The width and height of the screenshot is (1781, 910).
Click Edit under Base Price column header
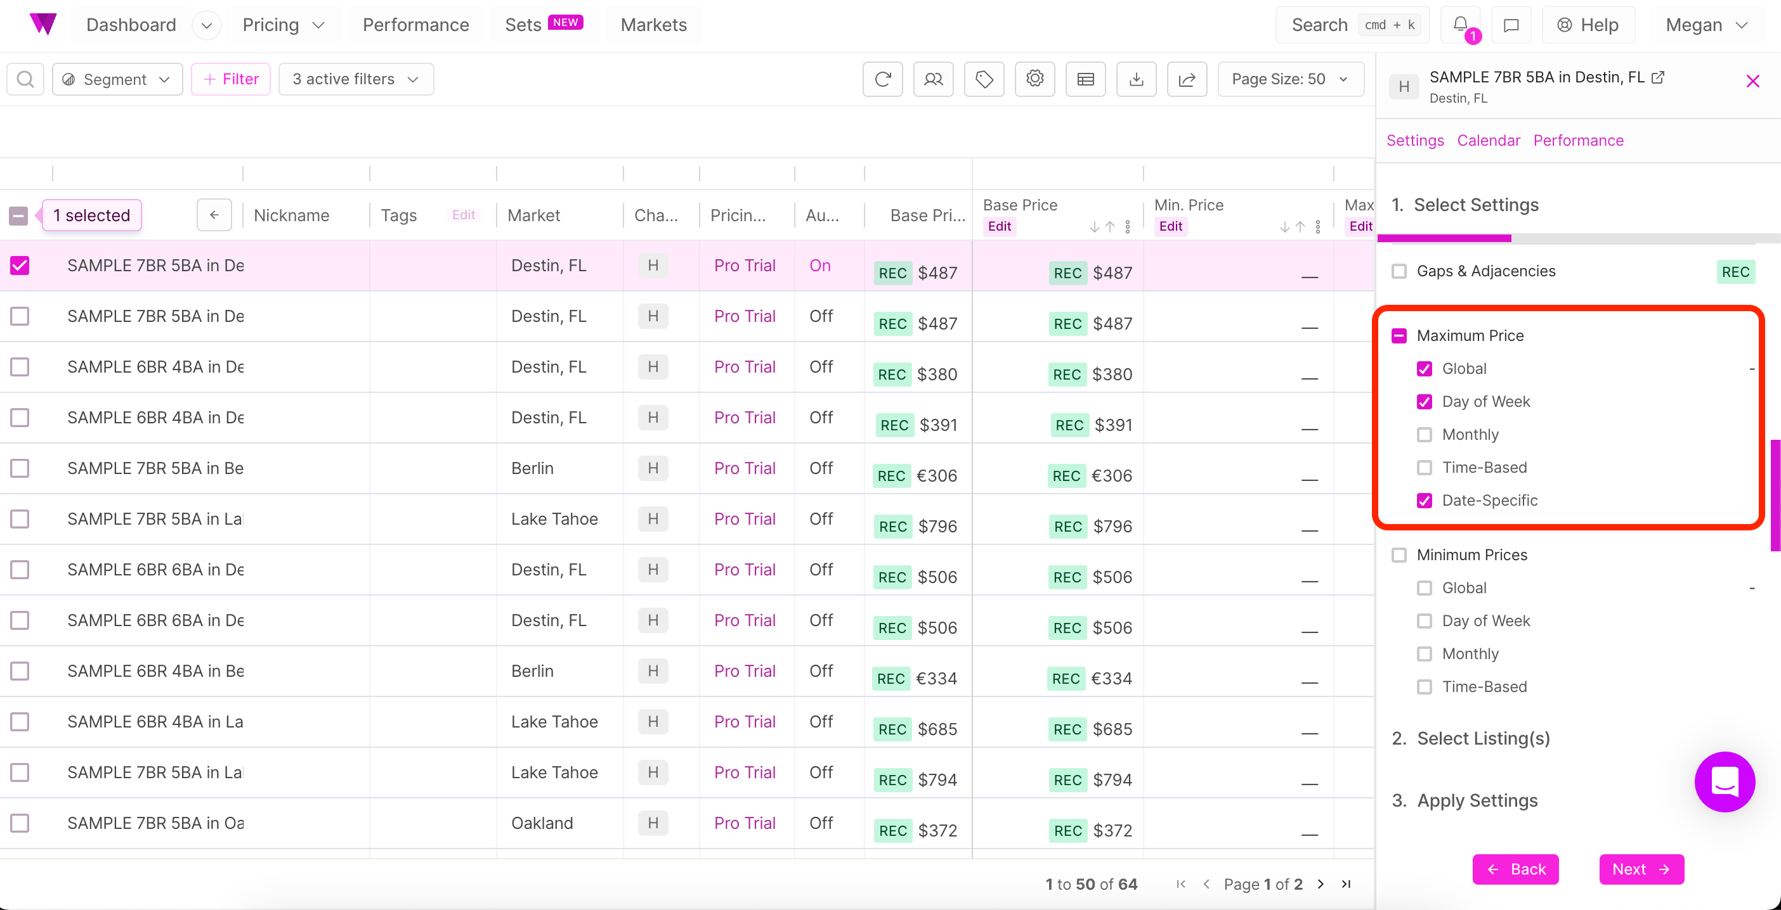point(999,226)
